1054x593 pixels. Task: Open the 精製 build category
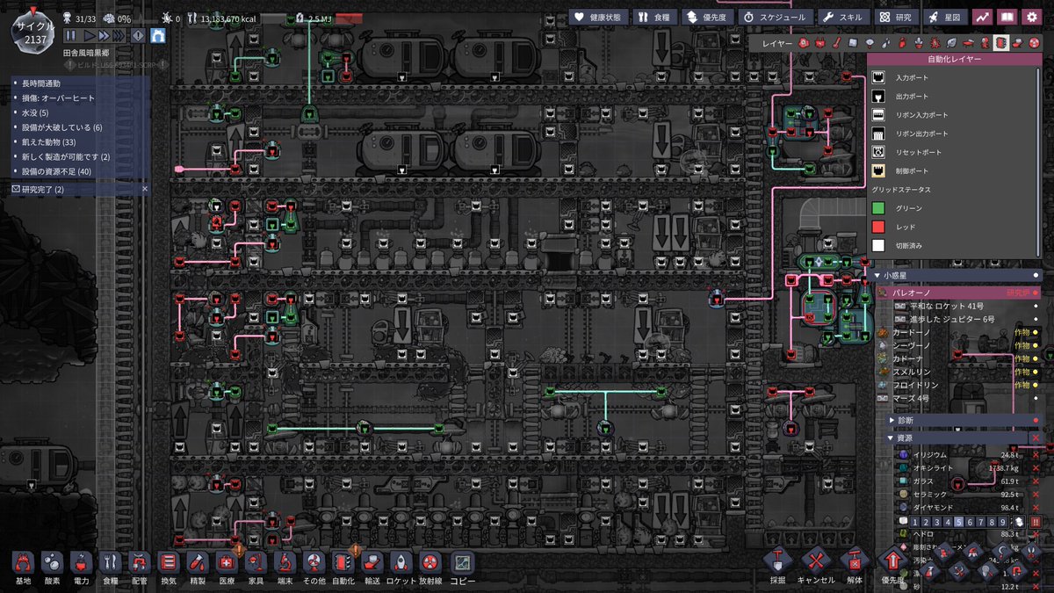coord(198,568)
